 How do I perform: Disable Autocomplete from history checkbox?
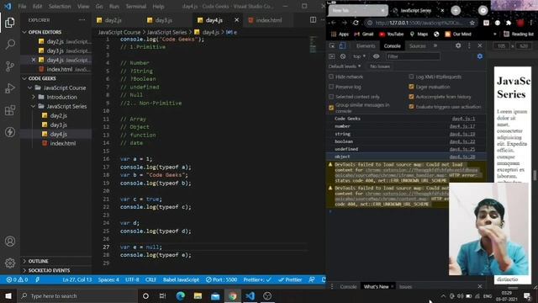tap(411, 97)
